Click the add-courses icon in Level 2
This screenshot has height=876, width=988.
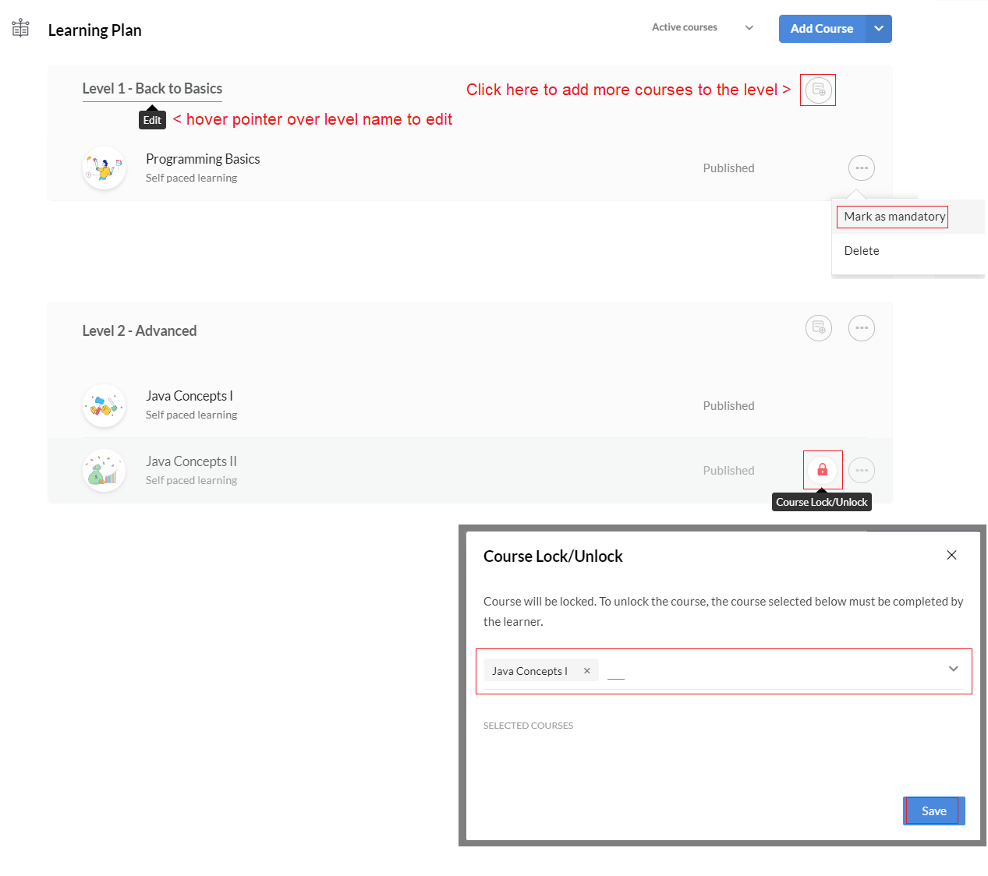(818, 328)
